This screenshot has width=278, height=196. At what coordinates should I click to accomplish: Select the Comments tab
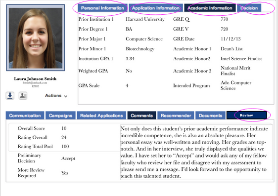tap(141, 116)
